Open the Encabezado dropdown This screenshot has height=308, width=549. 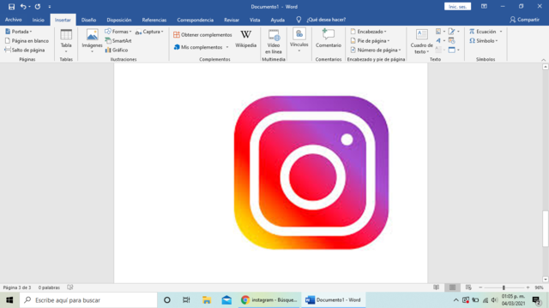368,32
